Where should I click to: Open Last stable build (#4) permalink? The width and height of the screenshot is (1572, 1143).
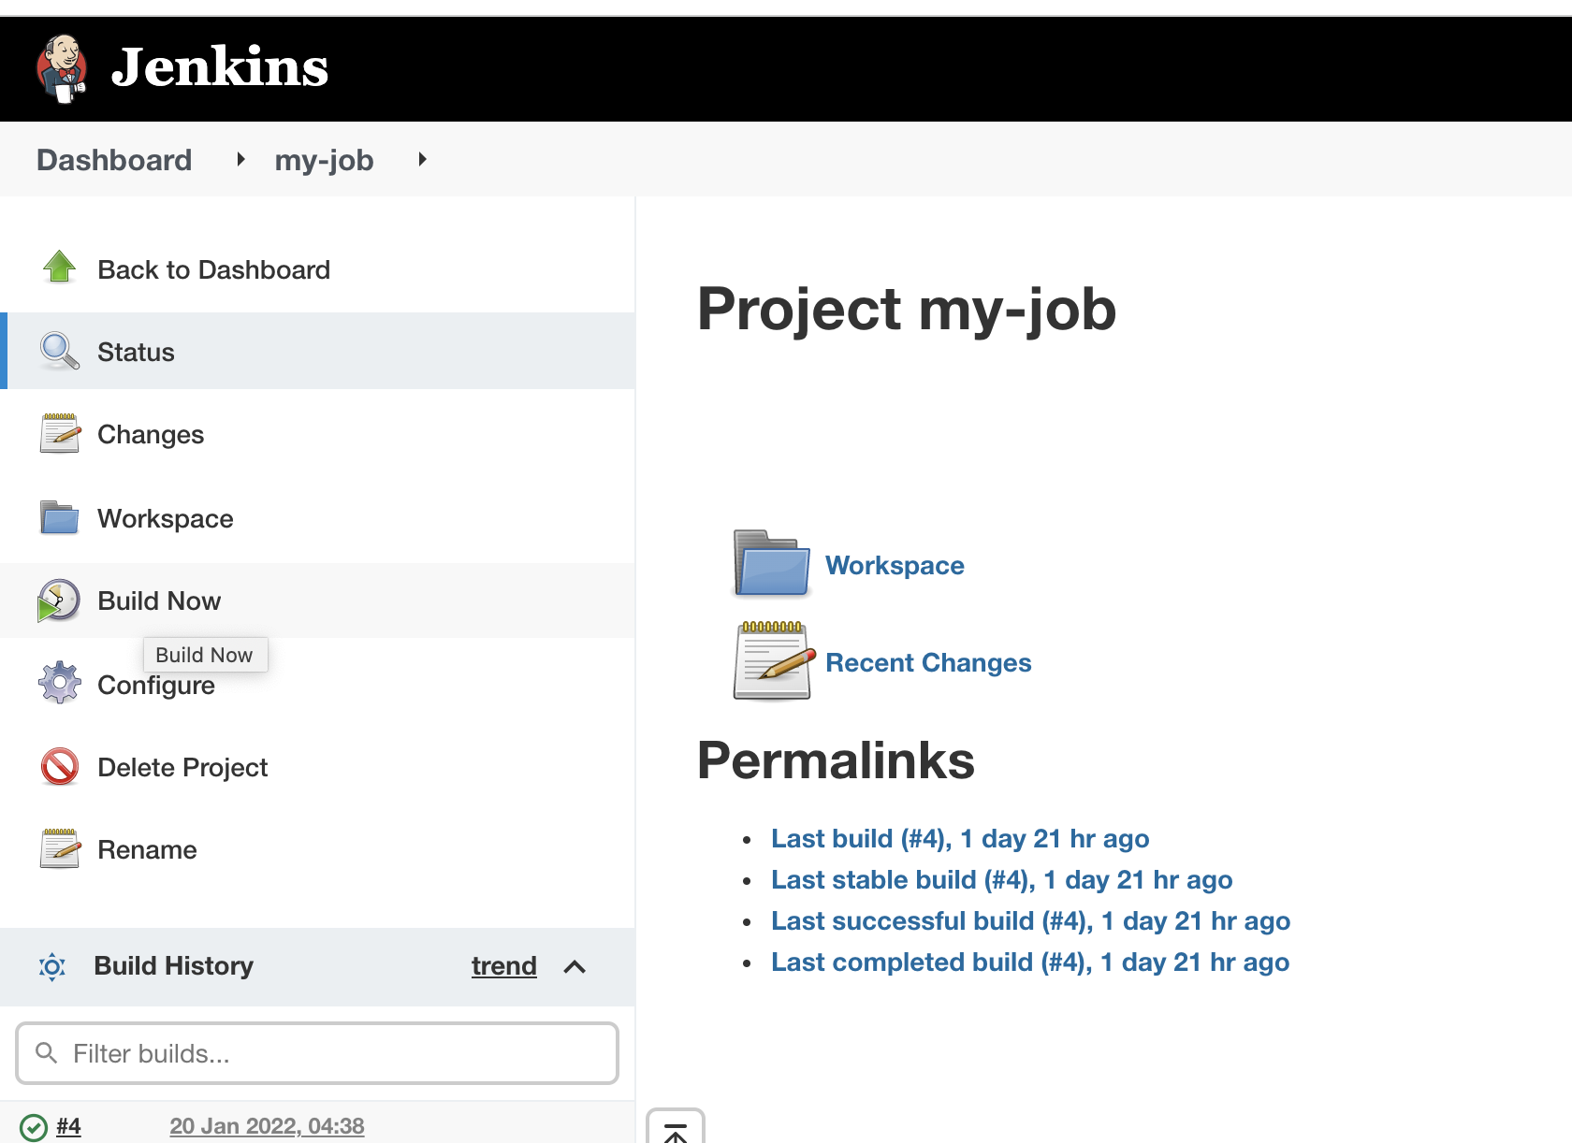[1001, 880]
